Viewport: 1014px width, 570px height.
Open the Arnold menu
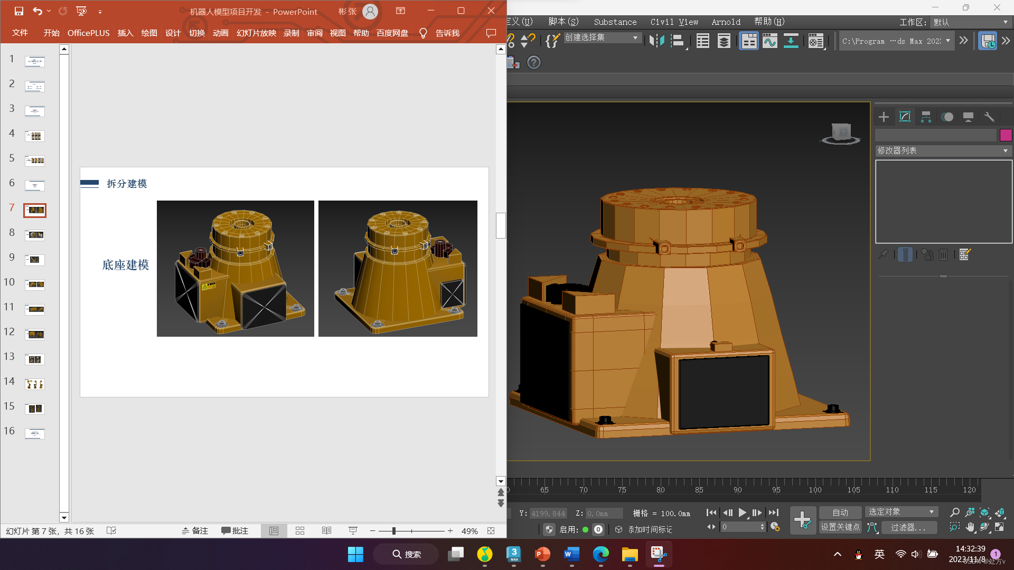click(726, 22)
